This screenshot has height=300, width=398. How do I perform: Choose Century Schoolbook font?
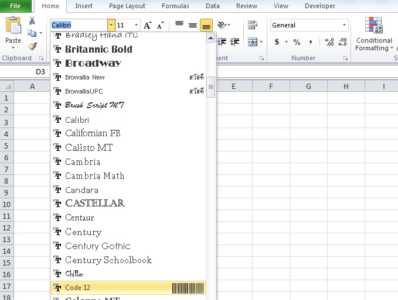tap(128, 260)
